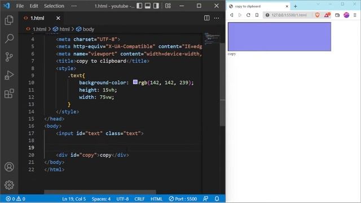The height and width of the screenshot is (203, 361).
Task: Click the Port : 5500 Live Server button
Action: tap(183, 198)
